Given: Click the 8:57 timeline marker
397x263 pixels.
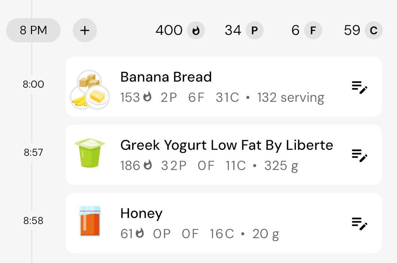Looking at the screenshot, I should click(33, 152).
